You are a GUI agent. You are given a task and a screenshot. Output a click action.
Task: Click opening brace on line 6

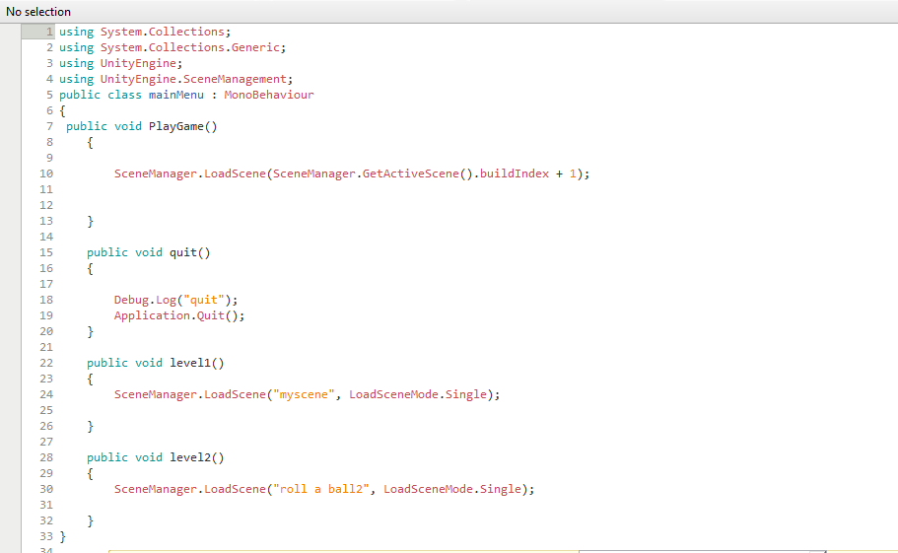pos(63,110)
